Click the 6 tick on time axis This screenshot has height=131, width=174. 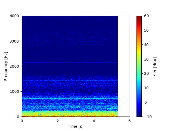click(129, 121)
